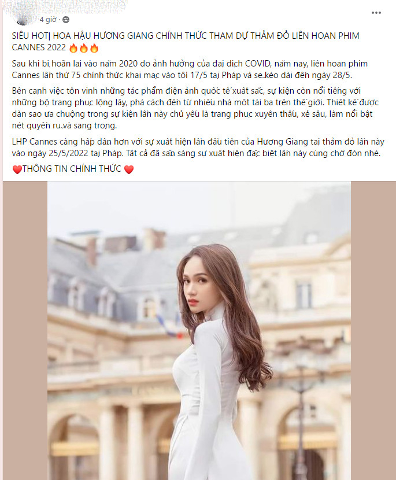Click the middle fire emoji in headline
Screen dimensions: 396x480
tap(84, 48)
